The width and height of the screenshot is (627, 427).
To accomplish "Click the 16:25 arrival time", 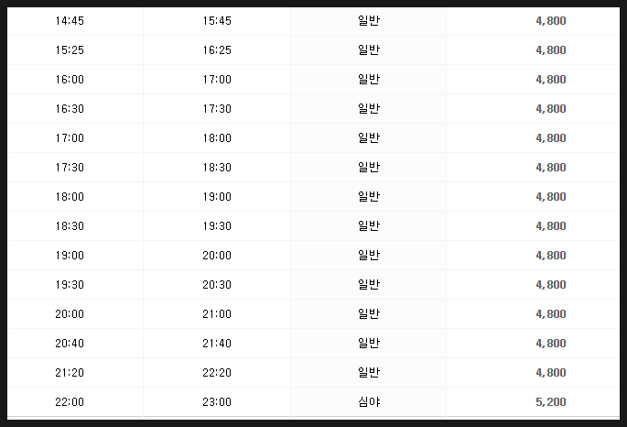I will click(217, 50).
